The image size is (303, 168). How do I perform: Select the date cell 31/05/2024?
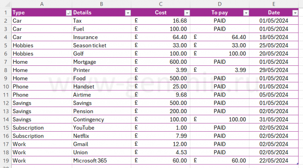click(274, 120)
